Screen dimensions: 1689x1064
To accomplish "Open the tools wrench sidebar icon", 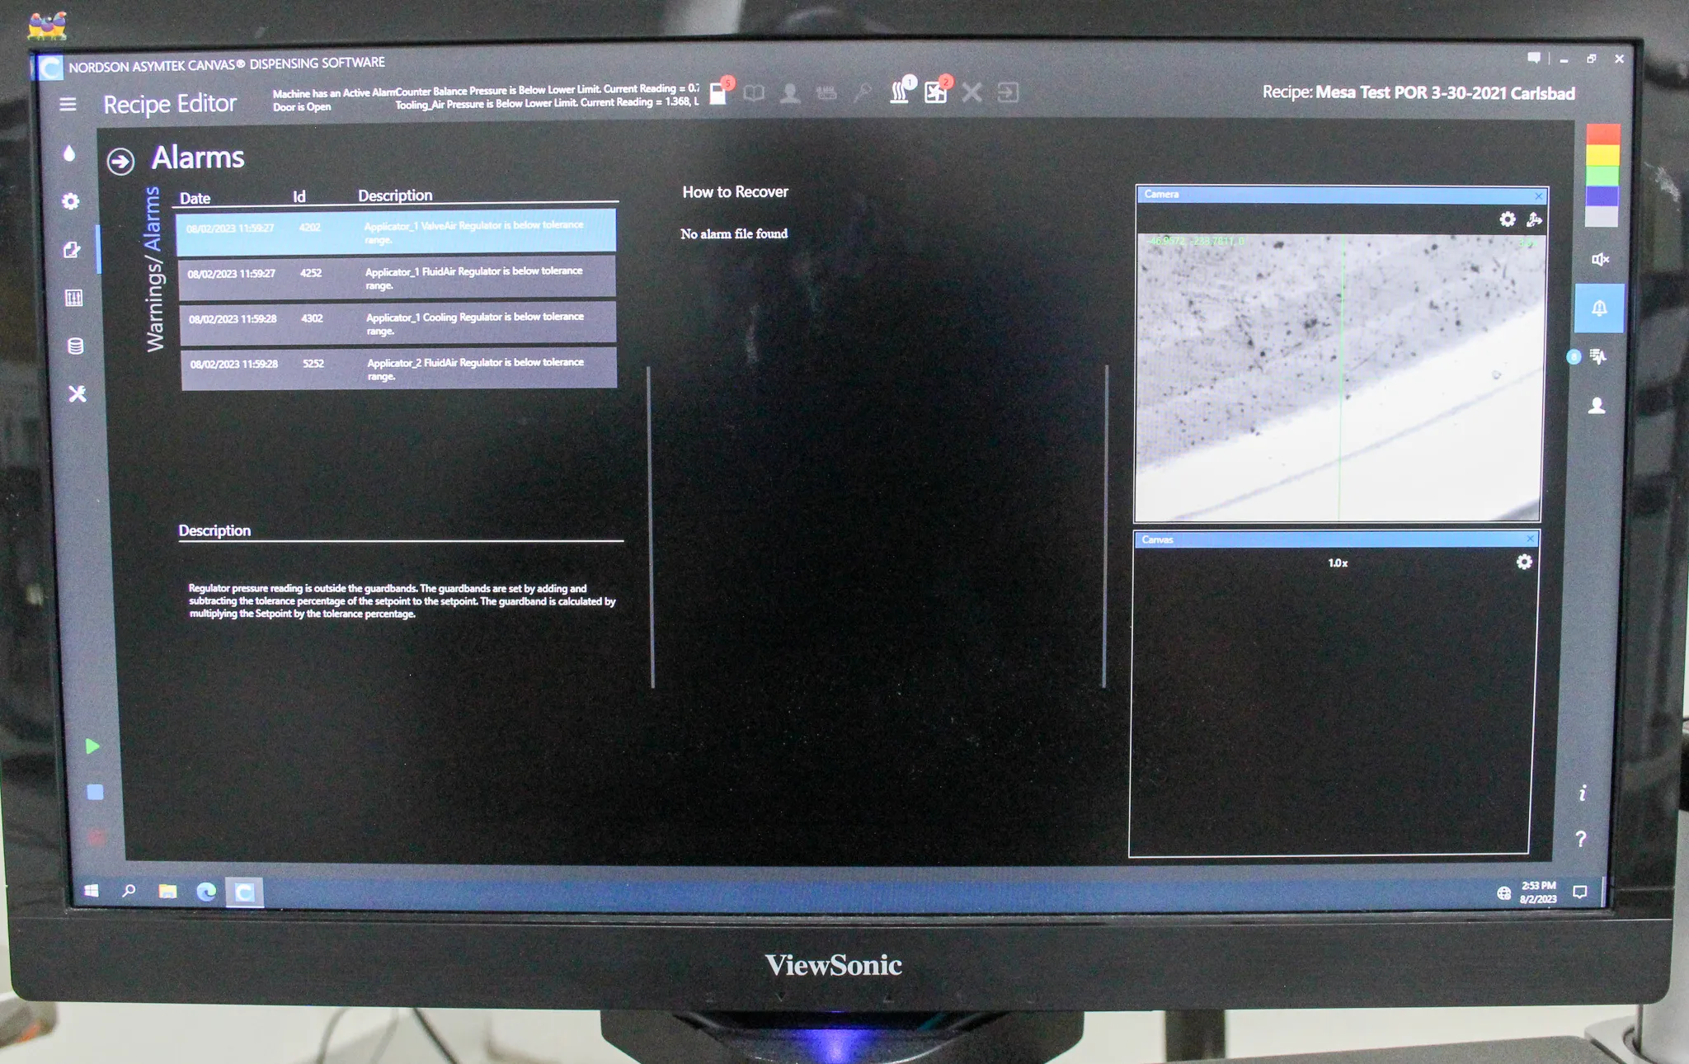I will pyautogui.click(x=77, y=393).
